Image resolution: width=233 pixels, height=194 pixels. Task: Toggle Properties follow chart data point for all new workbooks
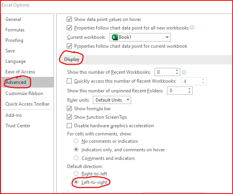click(x=69, y=28)
